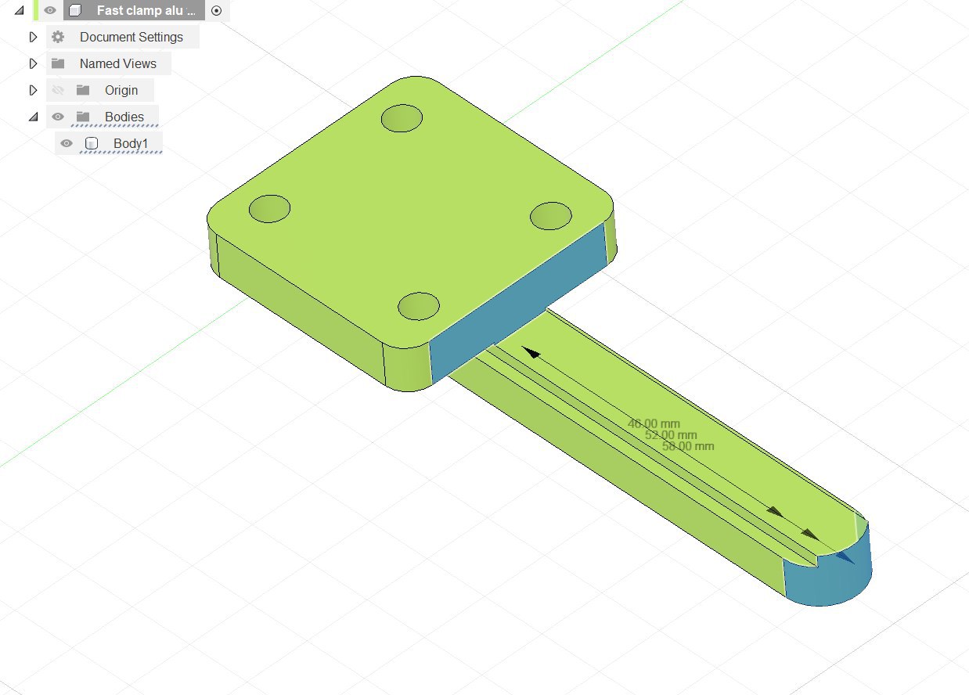
Task: Hide the Fast clamp alu component
Action: pyautogui.click(x=50, y=11)
